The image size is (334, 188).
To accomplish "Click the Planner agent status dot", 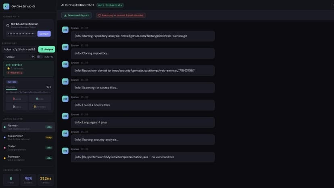I will pyautogui.click(x=5, y=127).
